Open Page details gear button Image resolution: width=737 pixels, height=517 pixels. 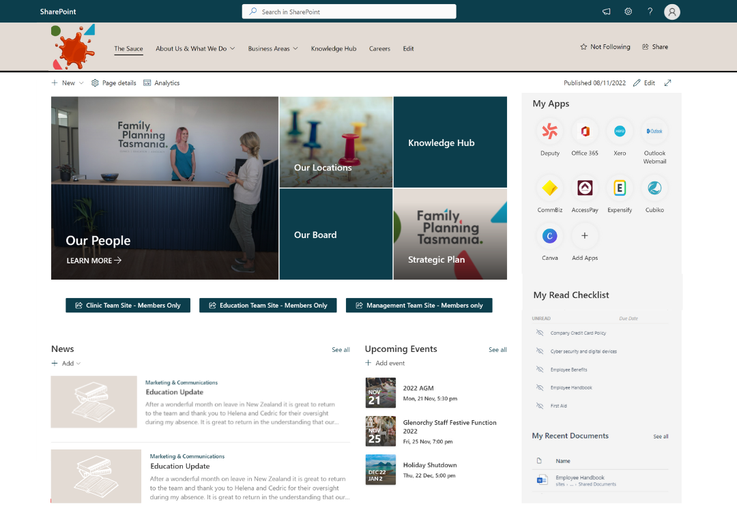[114, 83]
